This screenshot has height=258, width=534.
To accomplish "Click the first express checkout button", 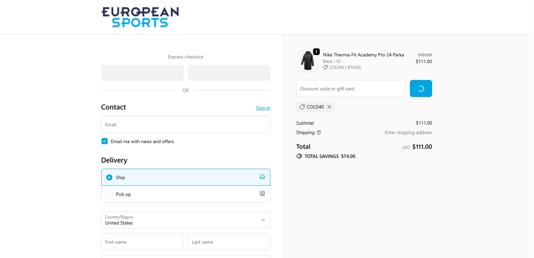I will click(x=142, y=73).
